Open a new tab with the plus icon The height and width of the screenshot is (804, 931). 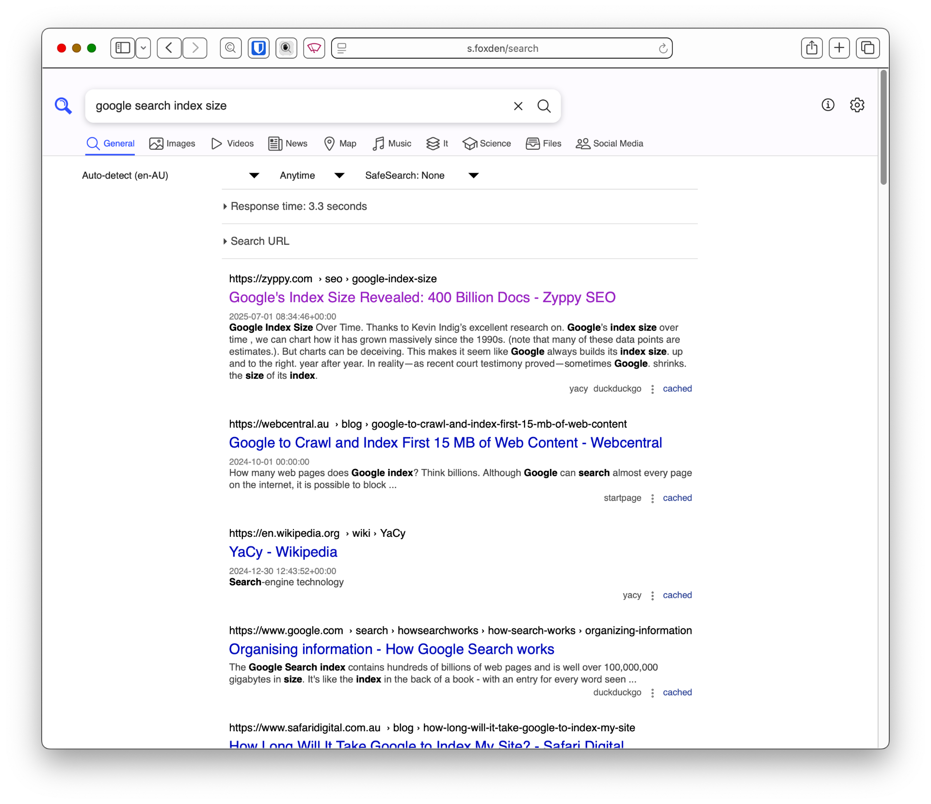coord(839,48)
